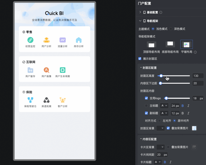Select 深色模式 theme radio button
The height and width of the screenshot is (165, 206).
point(171,29)
